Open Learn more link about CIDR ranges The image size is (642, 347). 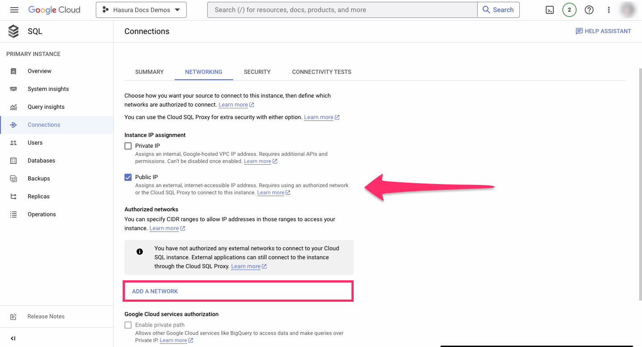click(x=167, y=228)
